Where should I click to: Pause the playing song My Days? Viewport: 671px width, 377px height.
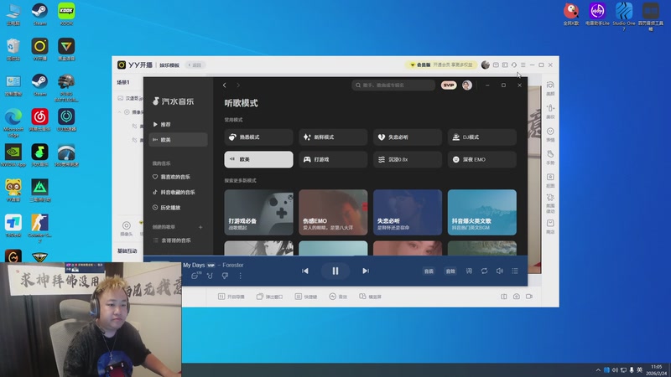[335, 271]
